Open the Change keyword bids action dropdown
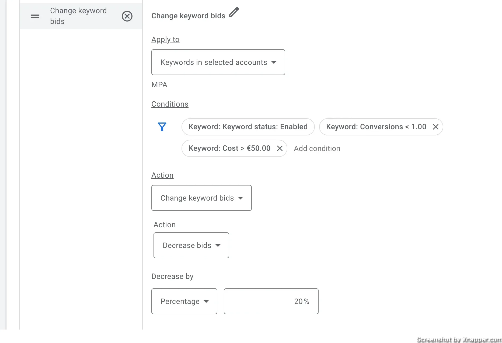The image size is (502, 343). [201, 198]
